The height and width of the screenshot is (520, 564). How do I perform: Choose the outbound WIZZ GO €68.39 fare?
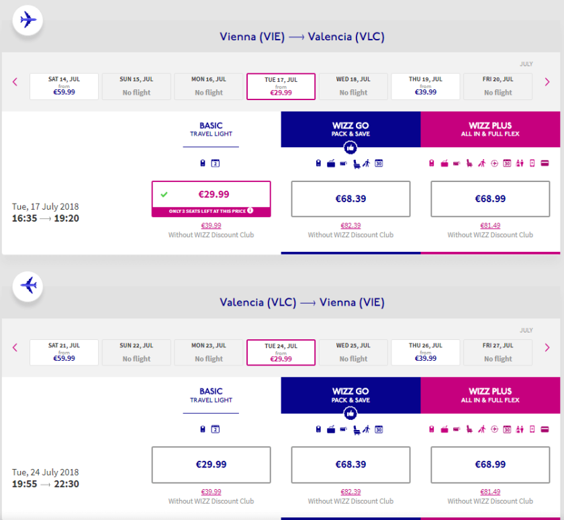350,199
